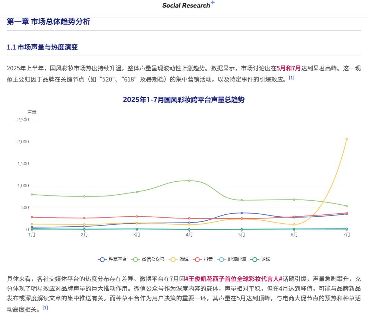Click chart title 2025年1-7月国风彩妆跨平台声量总趋势

pyautogui.click(x=184, y=100)
